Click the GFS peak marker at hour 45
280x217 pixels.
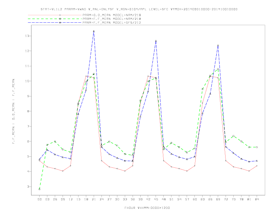click(156, 41)
